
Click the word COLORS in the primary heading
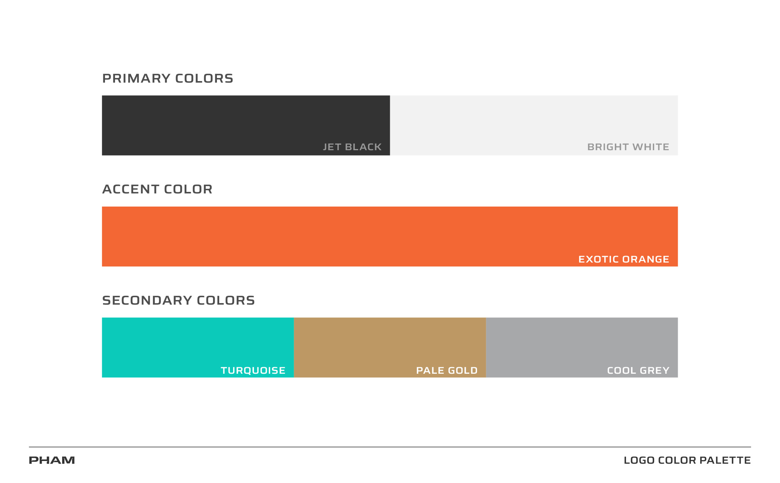click(x=204, y=78)
